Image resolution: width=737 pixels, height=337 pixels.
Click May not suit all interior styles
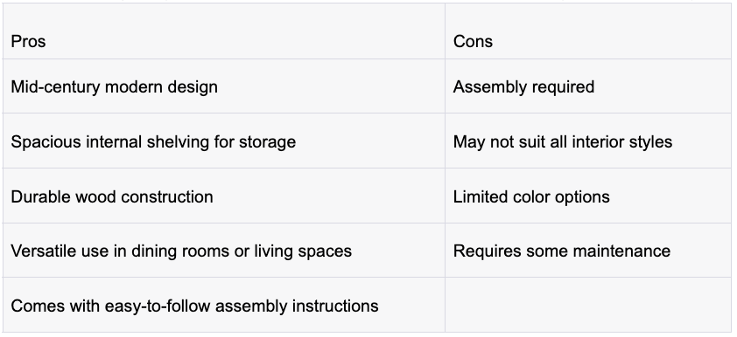(563, 141)
